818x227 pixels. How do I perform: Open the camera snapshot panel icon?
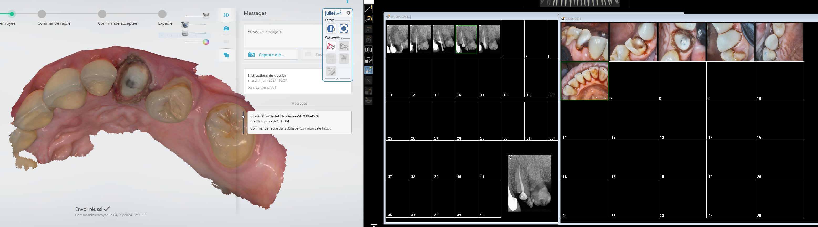[x=226, y=29]
